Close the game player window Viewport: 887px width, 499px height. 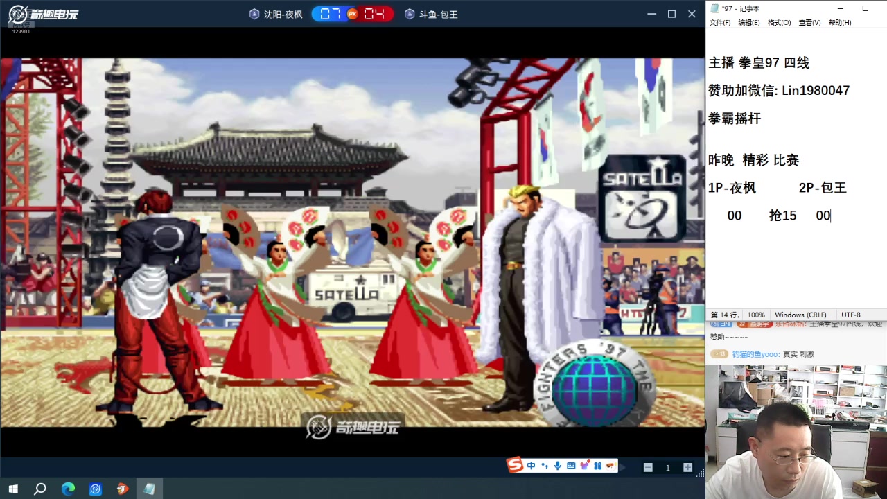(692, 14)
